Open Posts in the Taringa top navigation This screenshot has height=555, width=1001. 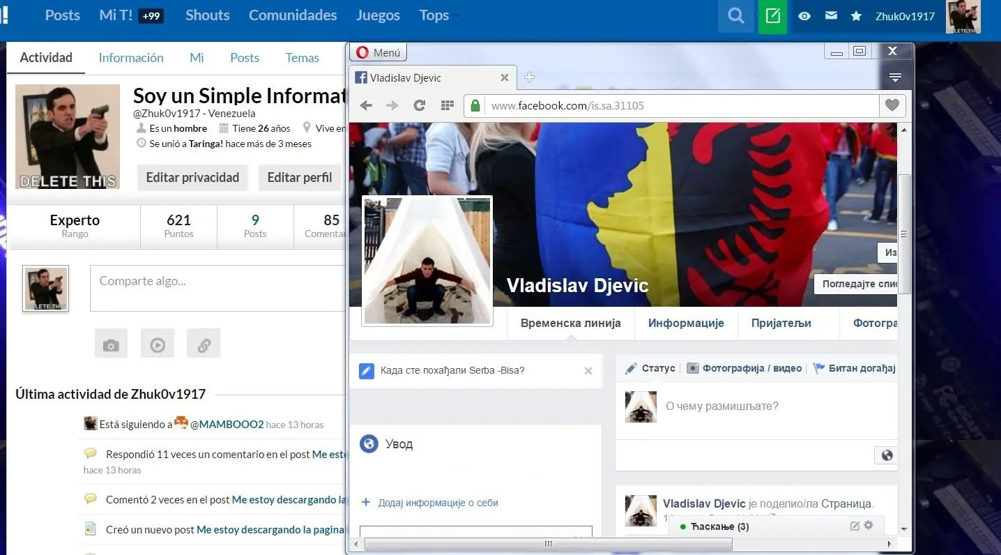(63, 15)
